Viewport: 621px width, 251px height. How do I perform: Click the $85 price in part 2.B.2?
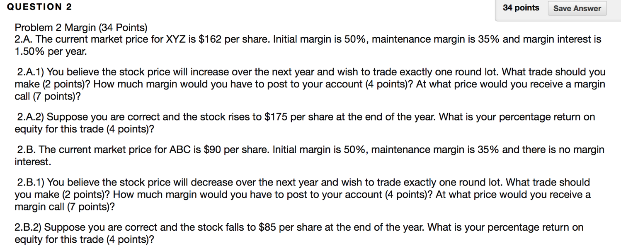[267, 227]
